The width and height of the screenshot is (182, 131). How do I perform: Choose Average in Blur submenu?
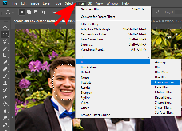[x=165, y=62]
